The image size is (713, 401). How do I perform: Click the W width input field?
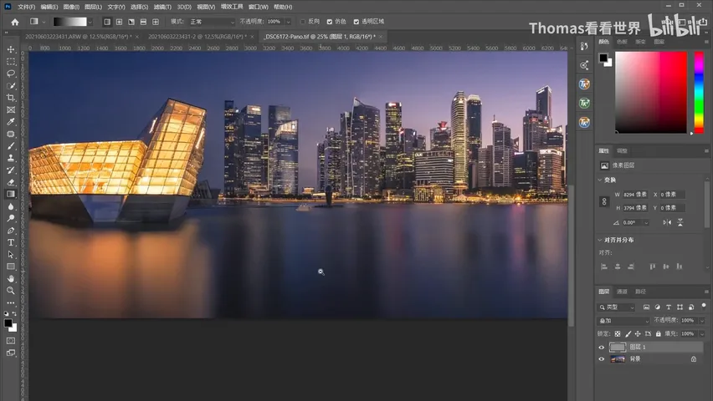click(x=635, y=195)
